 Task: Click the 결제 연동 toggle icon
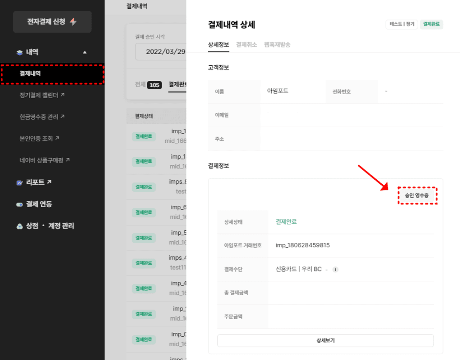[20, 204]
